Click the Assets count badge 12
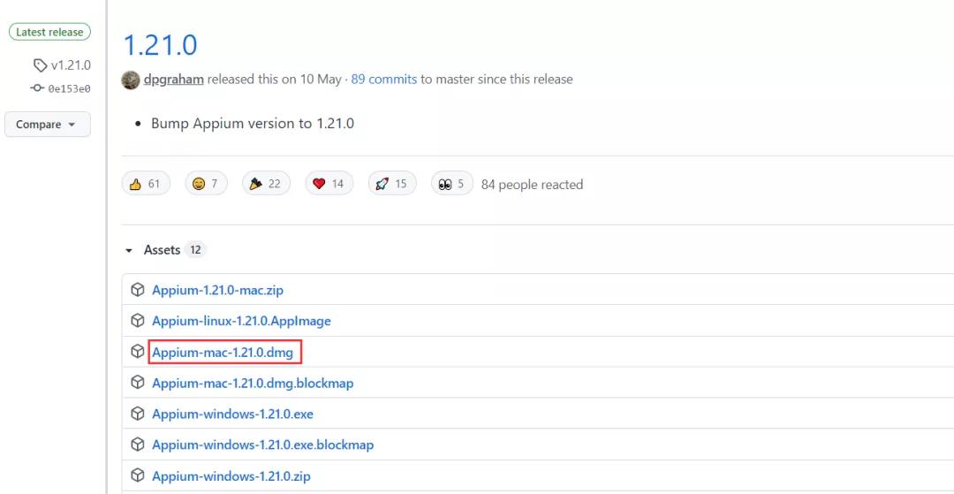Viewport: 954px width, 494px height. click(195, 250)
